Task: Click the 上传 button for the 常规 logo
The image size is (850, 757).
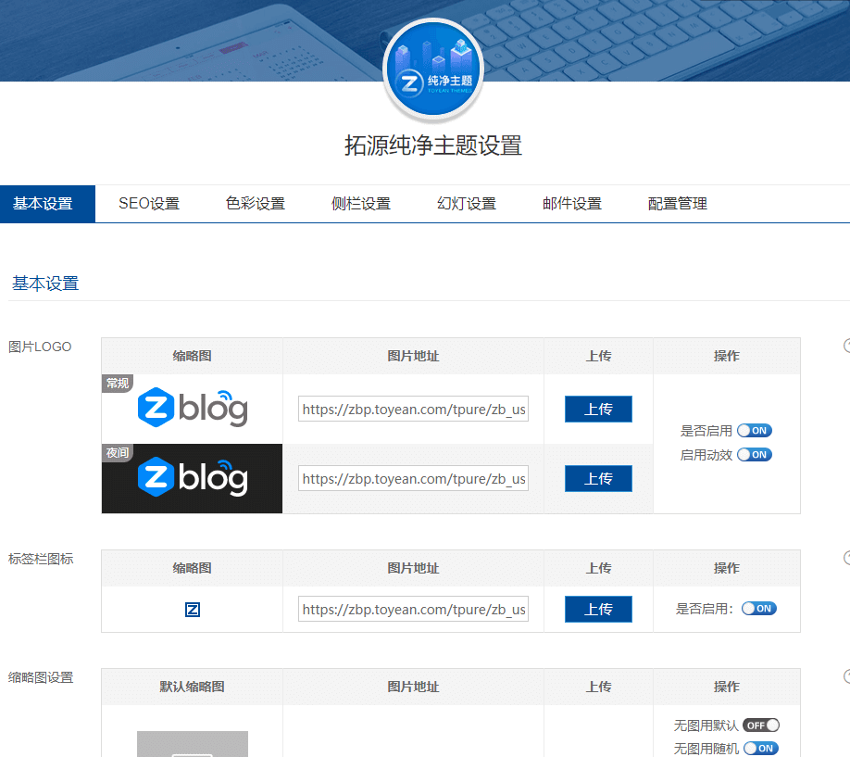Action: coord(598,409)
